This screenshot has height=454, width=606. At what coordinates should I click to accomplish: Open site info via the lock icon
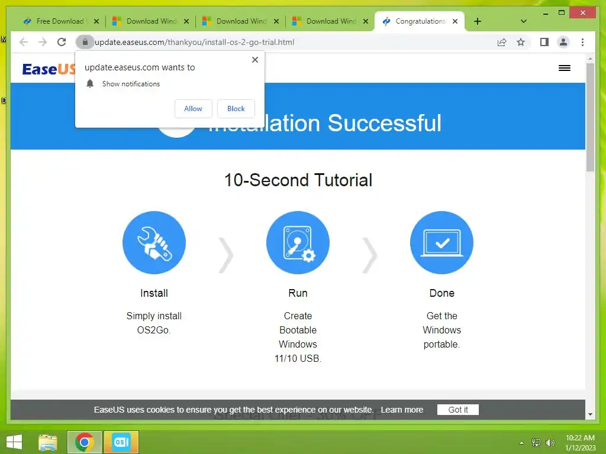coord(85,42)
